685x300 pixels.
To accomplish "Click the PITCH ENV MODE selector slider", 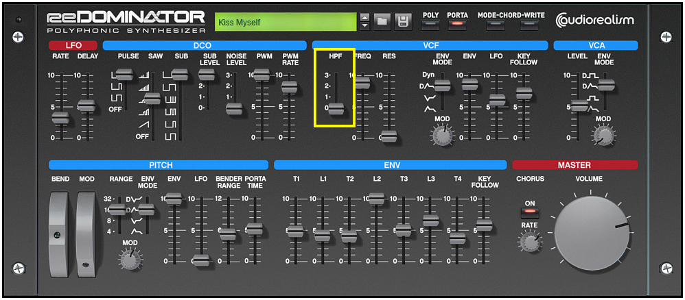I will (146, 210).
